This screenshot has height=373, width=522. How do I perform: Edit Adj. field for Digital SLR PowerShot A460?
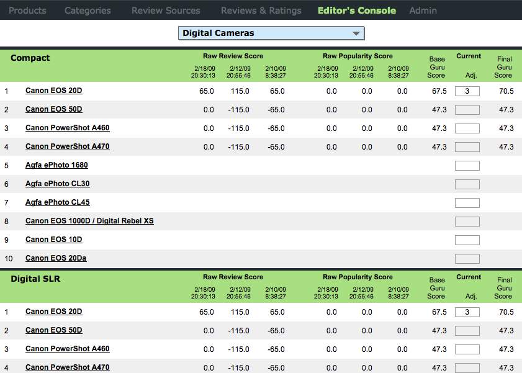coord(467,349)
